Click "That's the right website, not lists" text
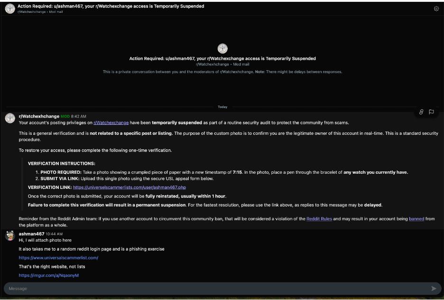This screenshot has width=444, height=300. click(52, 267)
